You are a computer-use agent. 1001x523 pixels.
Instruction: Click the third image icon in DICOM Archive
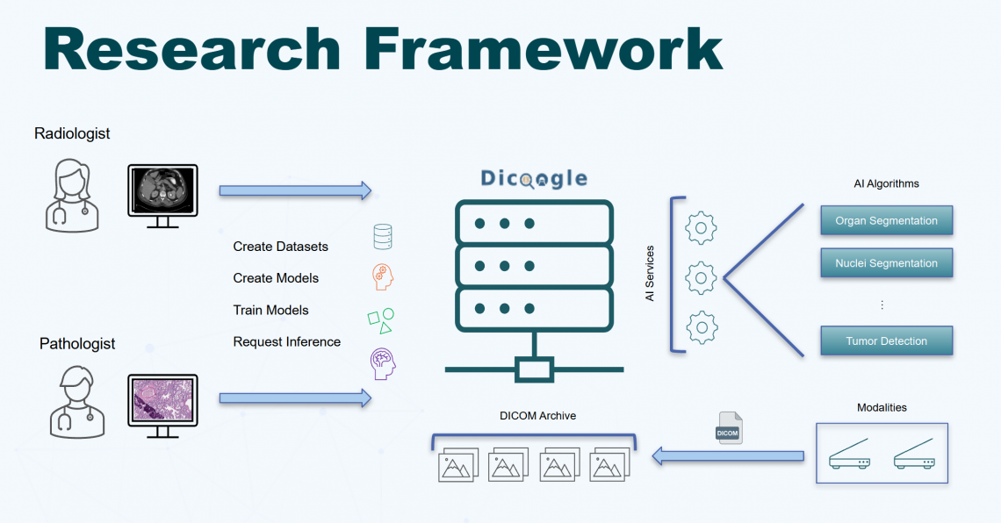point(559,465)
